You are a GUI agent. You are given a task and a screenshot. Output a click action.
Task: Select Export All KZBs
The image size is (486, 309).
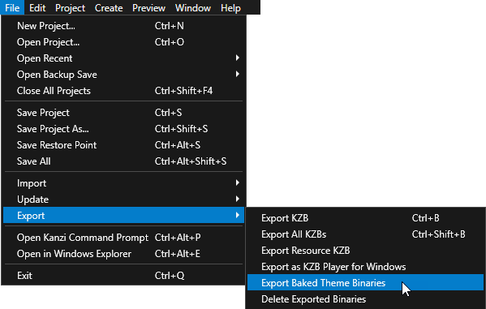[x=365, y=234]
